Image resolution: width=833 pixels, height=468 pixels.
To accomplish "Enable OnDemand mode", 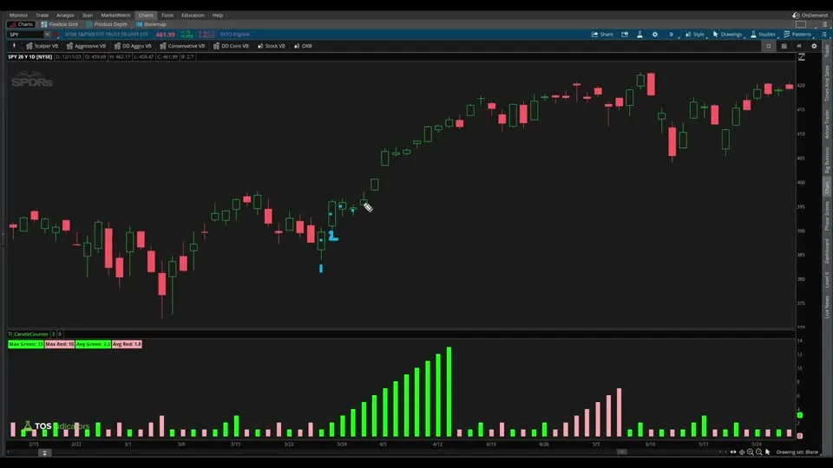I will click(810, 16).
